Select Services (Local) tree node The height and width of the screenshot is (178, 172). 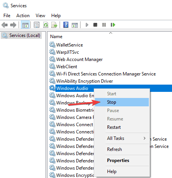click(x=21, y=35)
